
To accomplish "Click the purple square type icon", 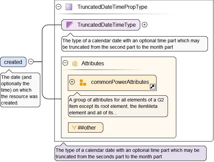I will point(69,7).
